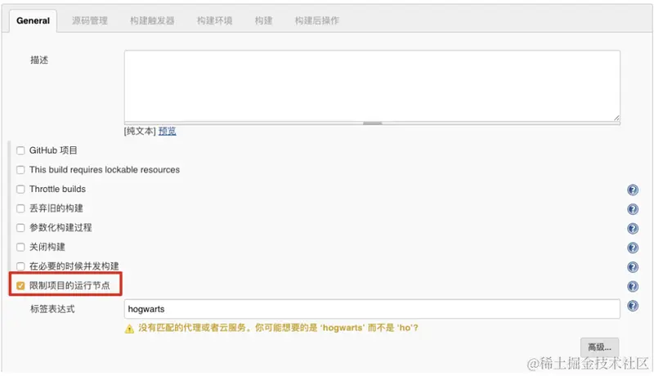
Task: Click the 预览 link under description
Action: tap(168, 132)
